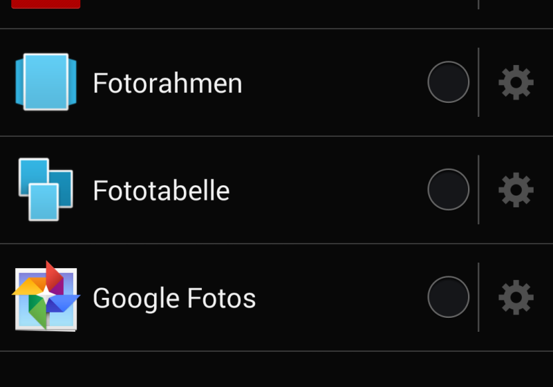Open Fototabelle settings gear

pyautogui.click(x=516, y=189)
